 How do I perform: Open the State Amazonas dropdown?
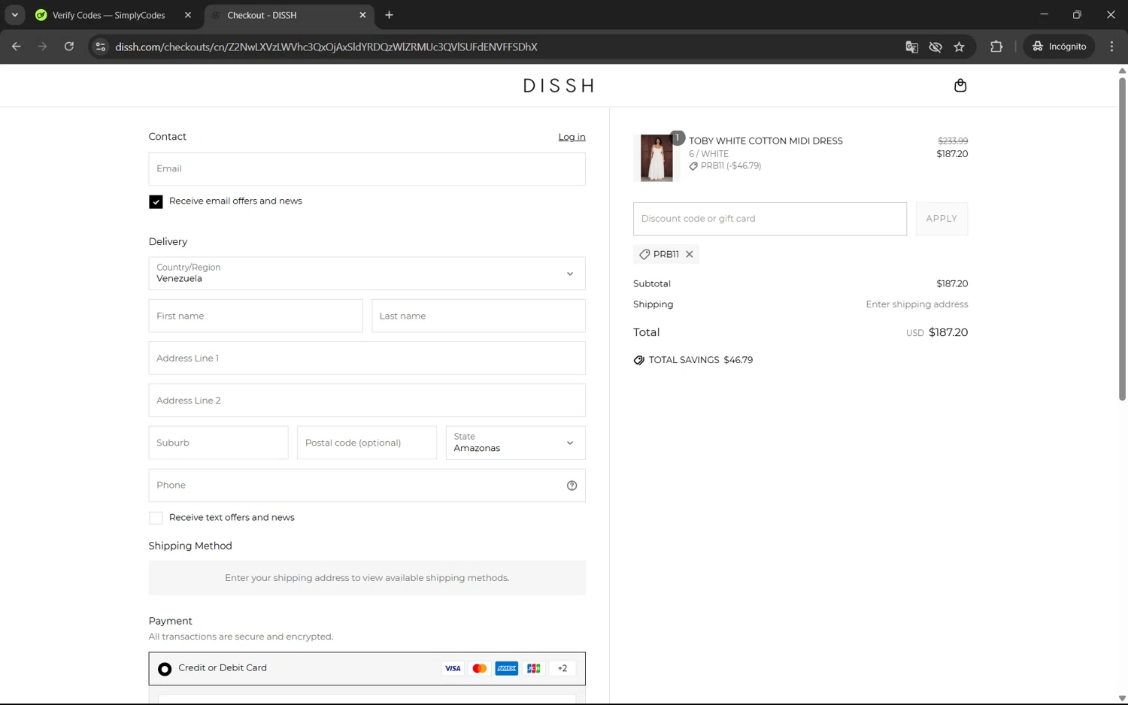pos(515,443)
